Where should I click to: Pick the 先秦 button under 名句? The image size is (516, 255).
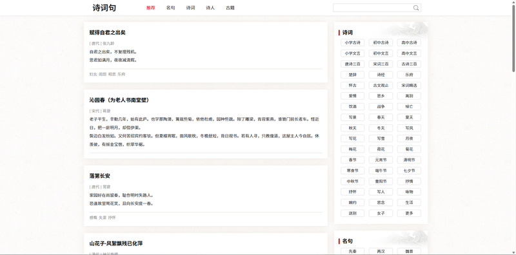pos(352,251)
